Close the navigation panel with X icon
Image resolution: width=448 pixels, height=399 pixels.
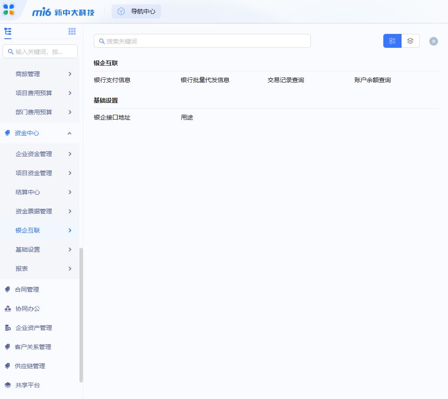pyautogui.click(x=433, y=41)
